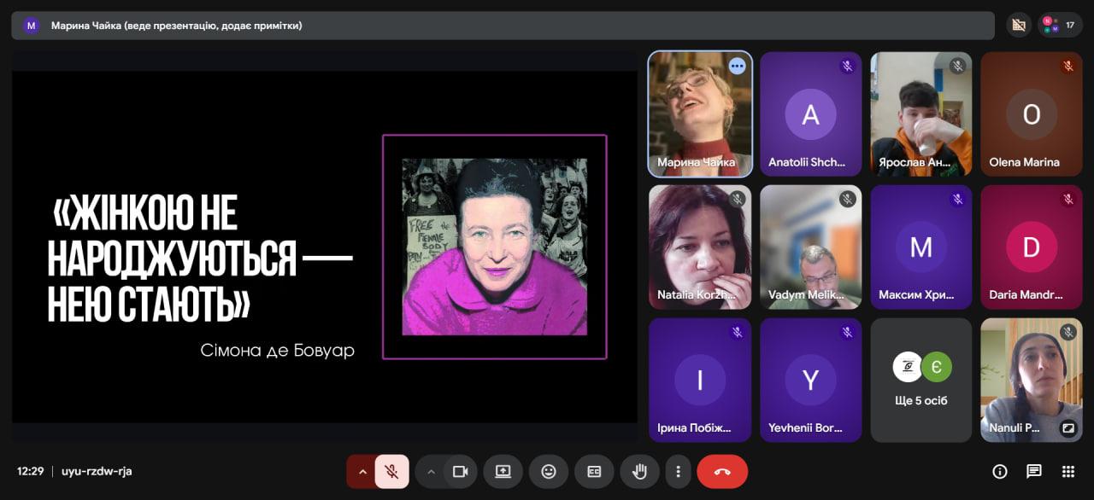The image size is (1094, 500).
Task: Click the present screen icon
Action: click(503, 472)
